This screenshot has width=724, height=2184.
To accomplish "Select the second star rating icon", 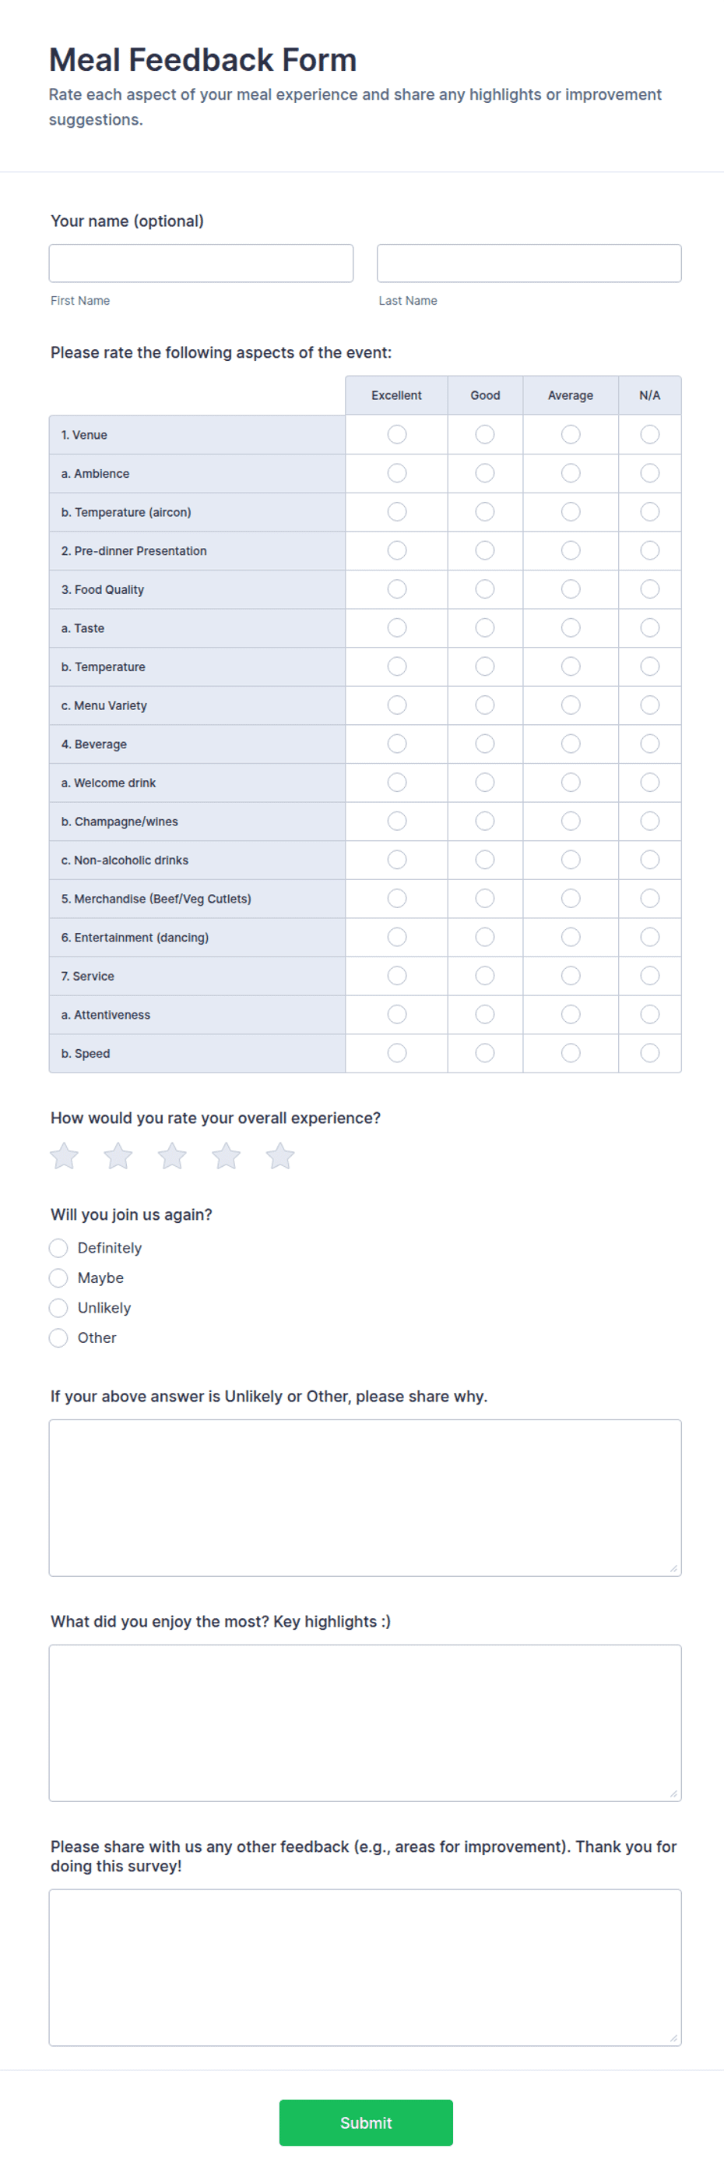I will (118, 1156).
